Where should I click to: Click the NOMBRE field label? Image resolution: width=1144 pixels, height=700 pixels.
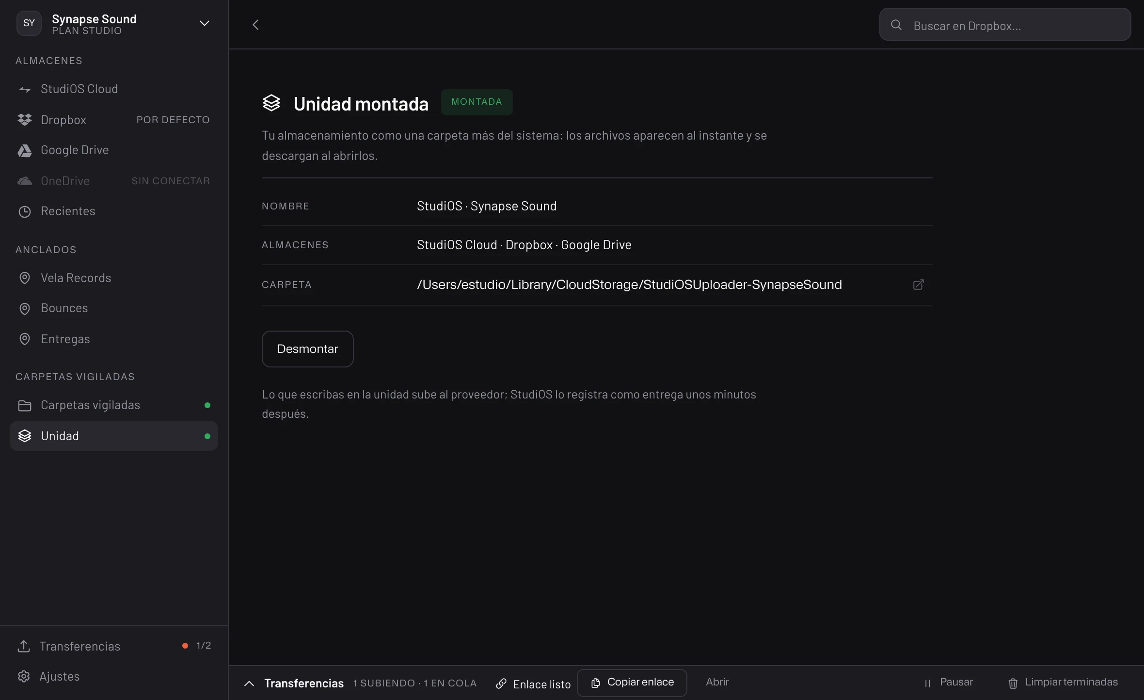(286, 206)
